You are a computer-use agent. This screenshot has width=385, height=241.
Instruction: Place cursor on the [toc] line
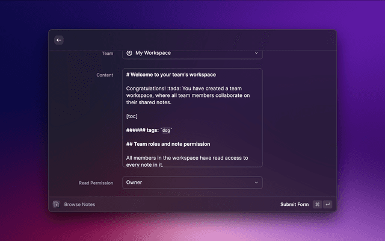[132, 116]
